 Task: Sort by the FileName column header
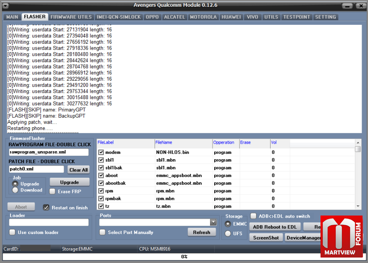(x=184, y=143)
